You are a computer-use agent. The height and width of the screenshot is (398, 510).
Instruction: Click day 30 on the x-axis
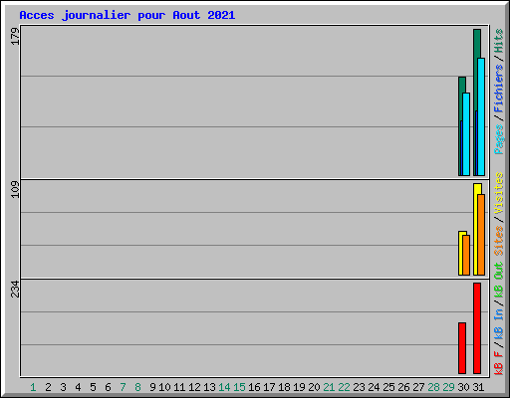pos(463,387)
